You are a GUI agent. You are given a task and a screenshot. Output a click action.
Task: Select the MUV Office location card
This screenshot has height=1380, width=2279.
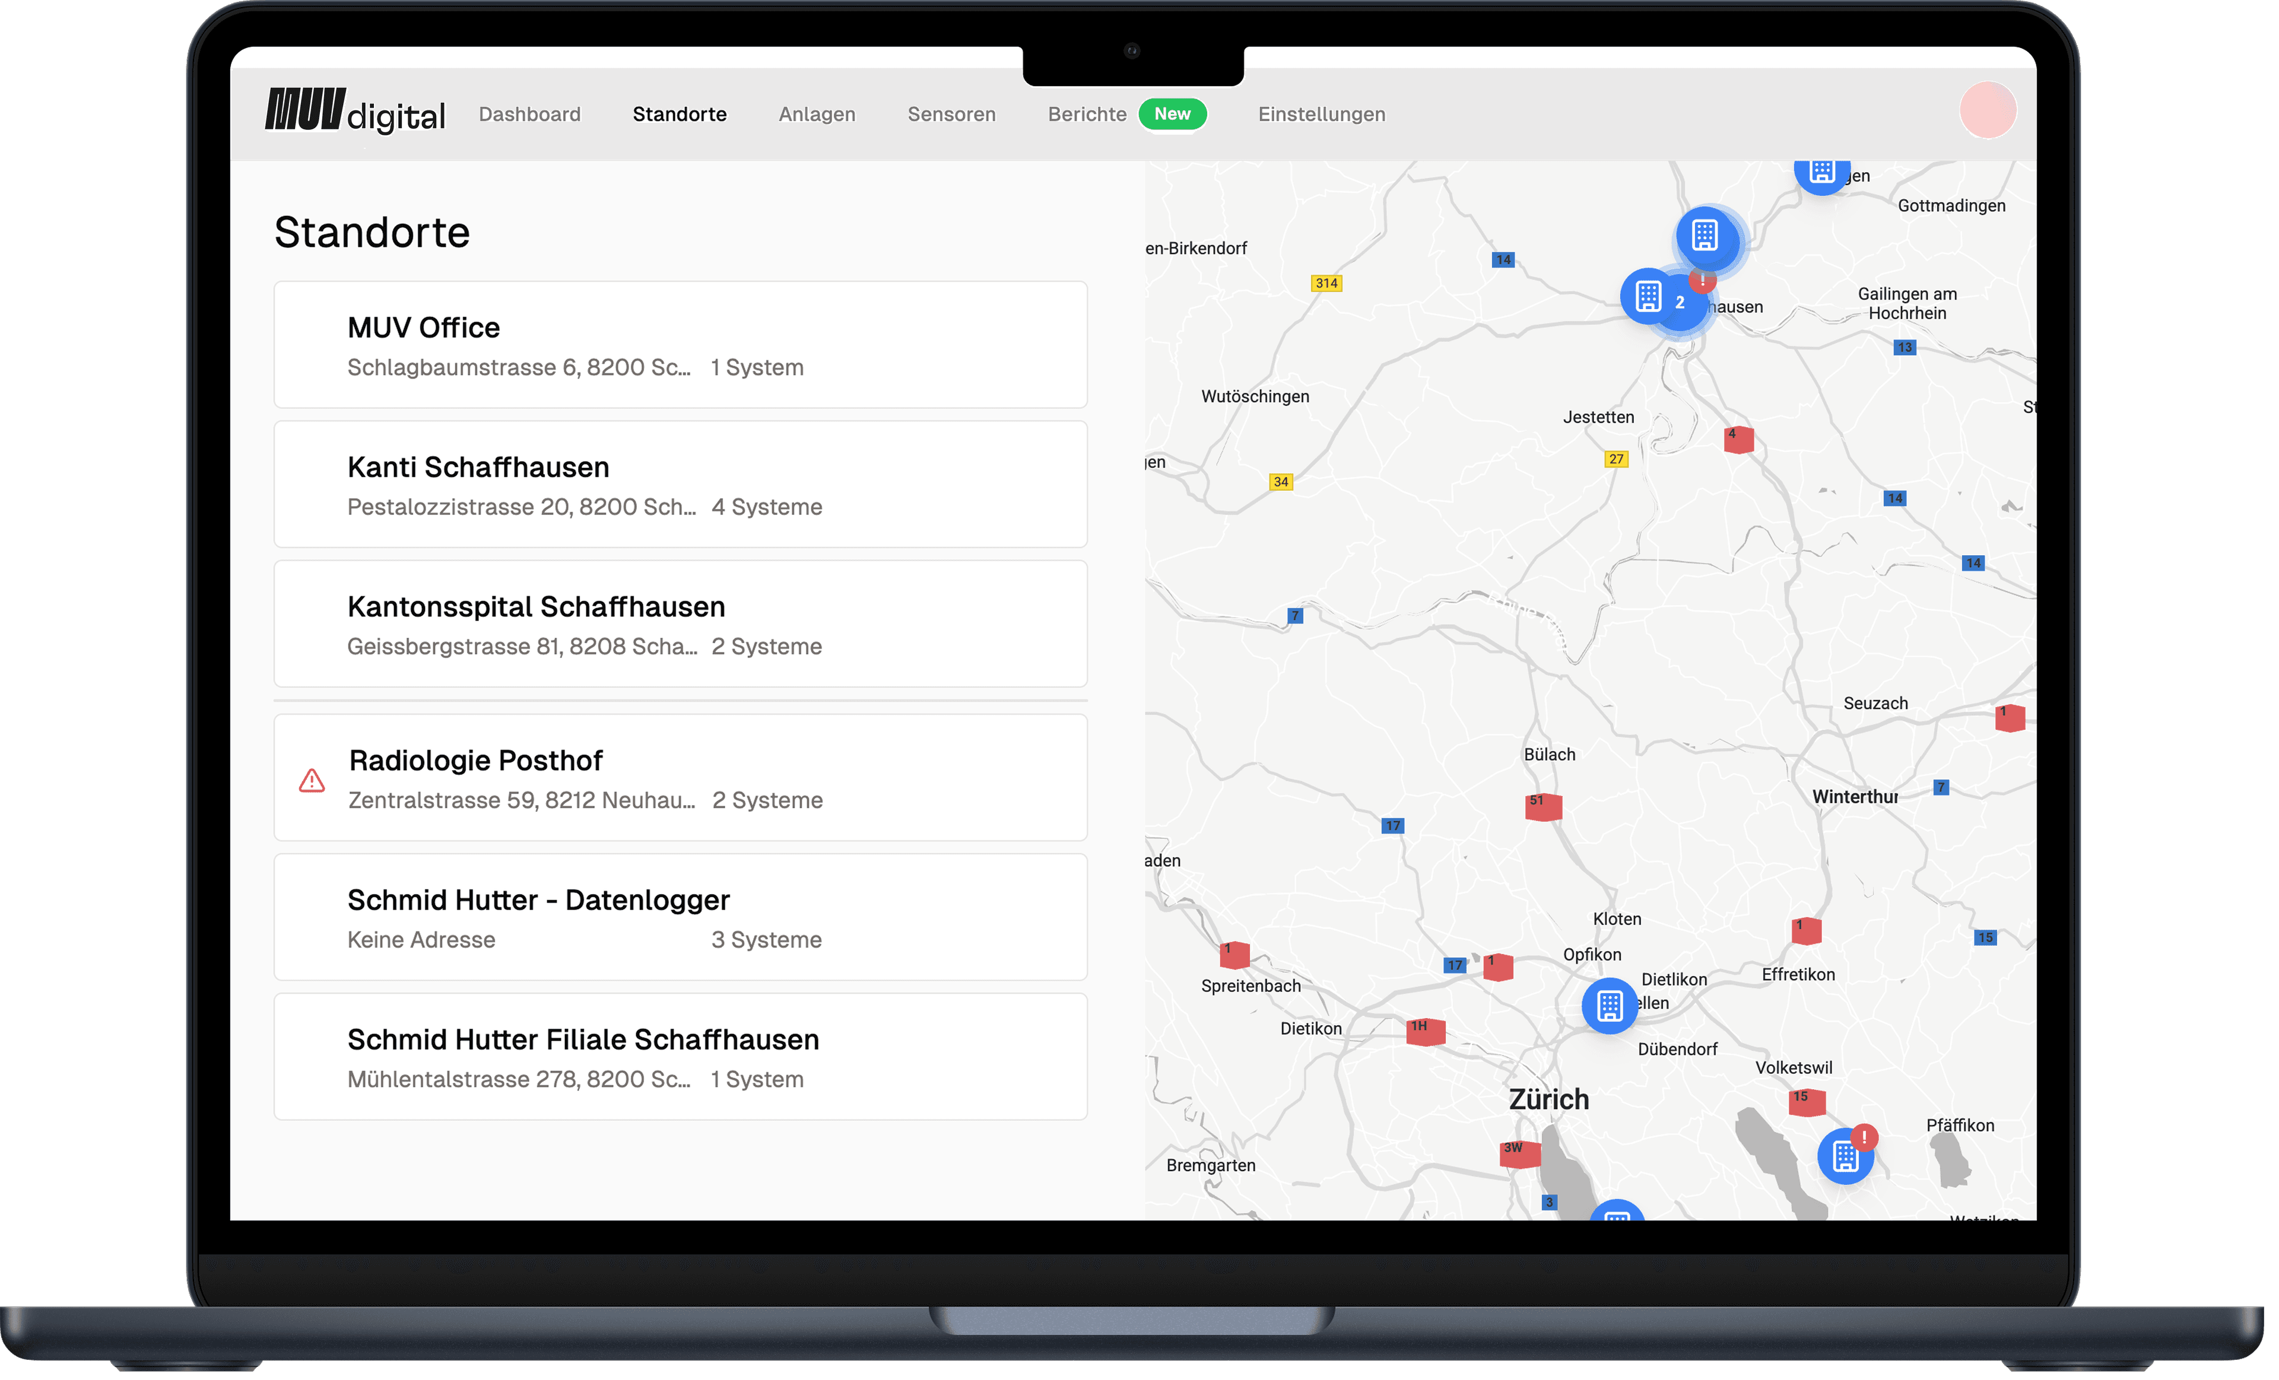pyautogui.click(x=680, y=345)
